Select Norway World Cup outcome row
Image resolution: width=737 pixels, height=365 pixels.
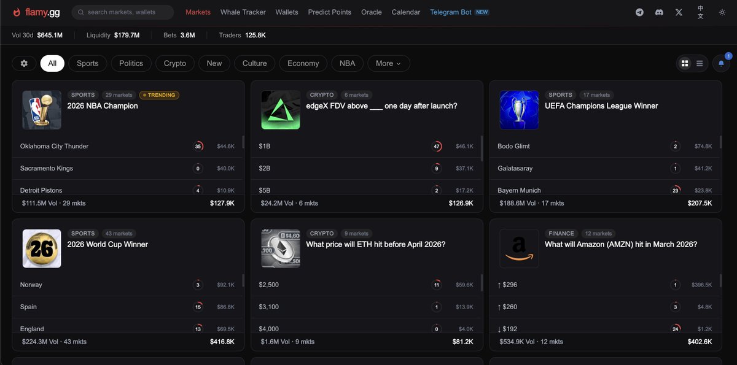(x=128, y=285)
